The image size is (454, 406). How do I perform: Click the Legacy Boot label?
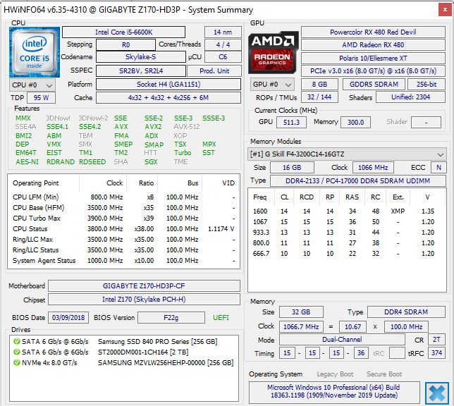(335, 374)
